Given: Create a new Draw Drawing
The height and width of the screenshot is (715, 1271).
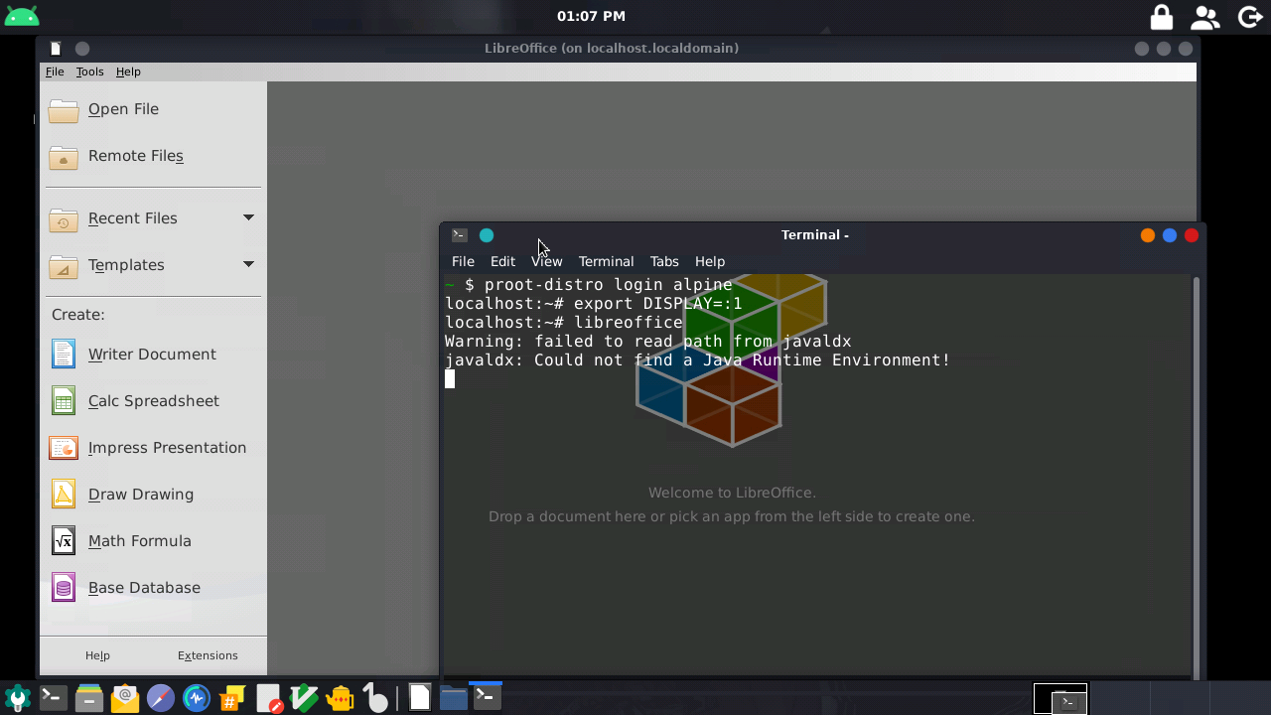Looking at the screenshot, I should [x=141, y=495].
